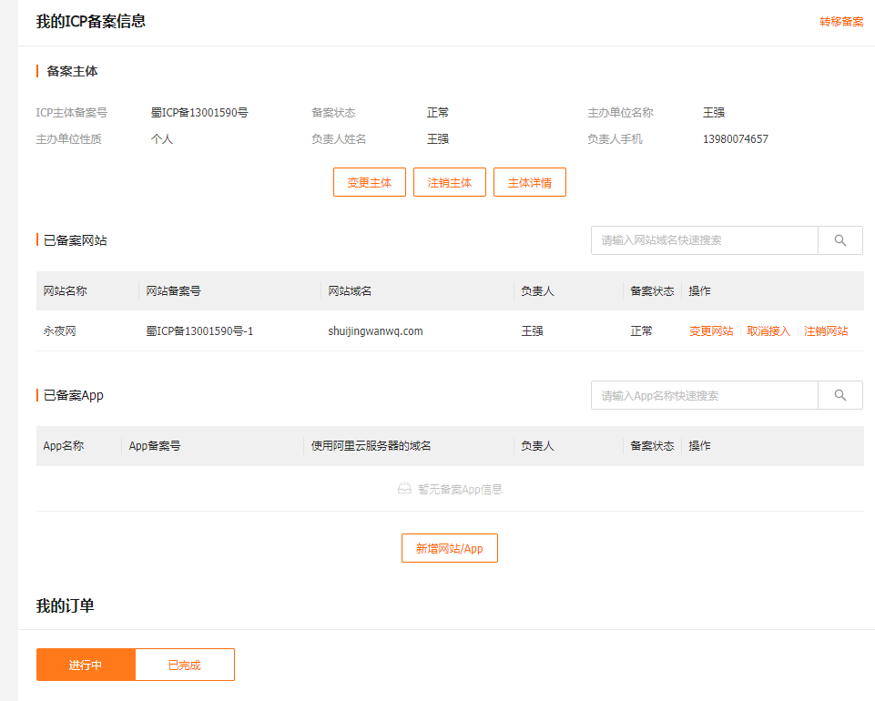875x701 pixels.
Task: Focus the website domain search field
Action: 704,240
